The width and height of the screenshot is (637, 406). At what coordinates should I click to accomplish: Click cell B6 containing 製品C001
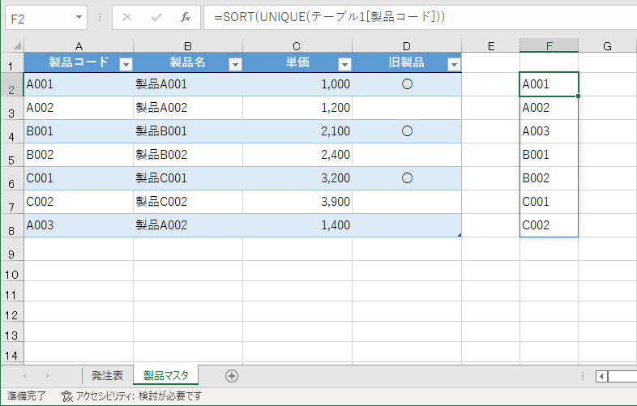point(188,178)
